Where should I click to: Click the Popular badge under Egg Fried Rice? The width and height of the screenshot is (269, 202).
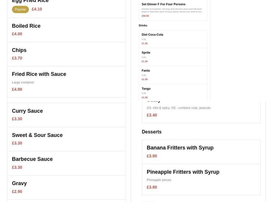tap(20, 9)
